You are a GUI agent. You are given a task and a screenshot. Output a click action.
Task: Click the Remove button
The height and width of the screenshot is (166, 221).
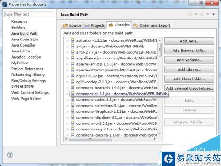tap(189, 110)
